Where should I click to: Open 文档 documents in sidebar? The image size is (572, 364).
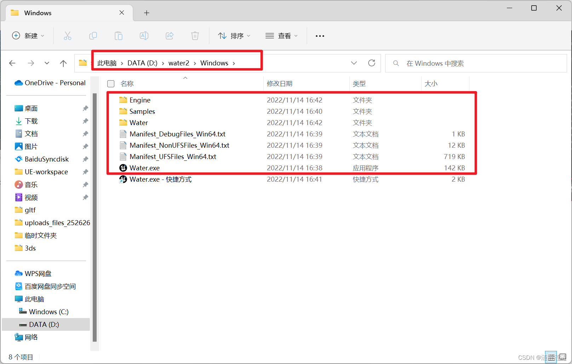pos(26,134)
